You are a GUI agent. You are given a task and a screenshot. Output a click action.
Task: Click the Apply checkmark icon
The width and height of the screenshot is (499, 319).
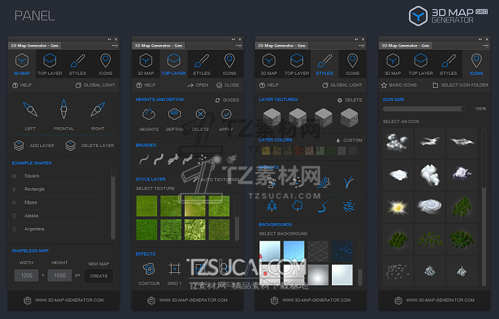click(x=226, y=114)
